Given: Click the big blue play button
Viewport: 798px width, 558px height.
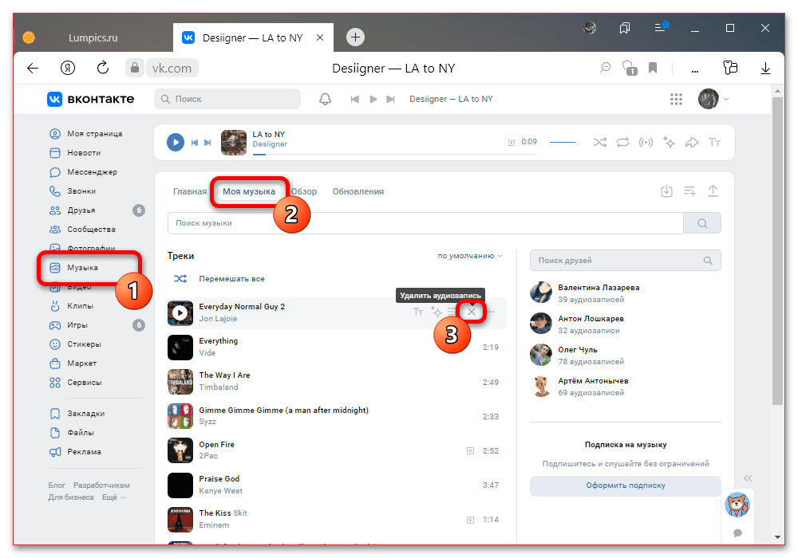Looking at the screenshot, I should (176, 143).
